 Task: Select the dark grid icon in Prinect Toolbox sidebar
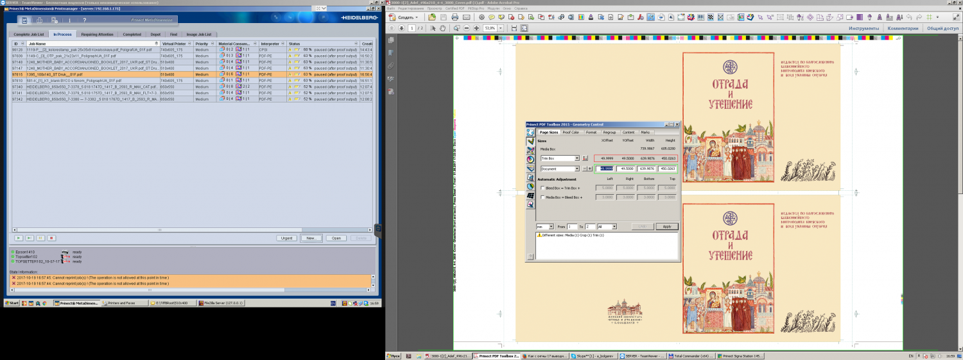pos(530,195)
